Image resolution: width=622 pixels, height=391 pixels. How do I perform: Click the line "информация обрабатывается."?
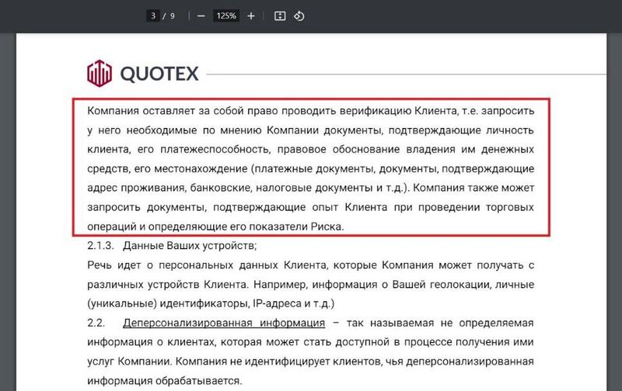coord(165,381)
